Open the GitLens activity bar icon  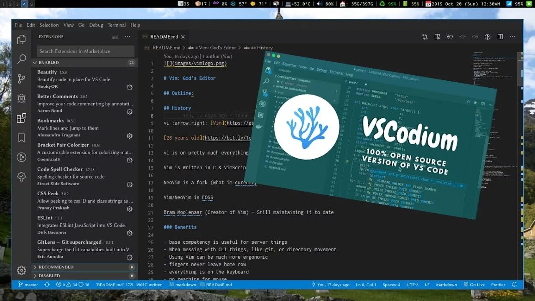pos(21,157)
